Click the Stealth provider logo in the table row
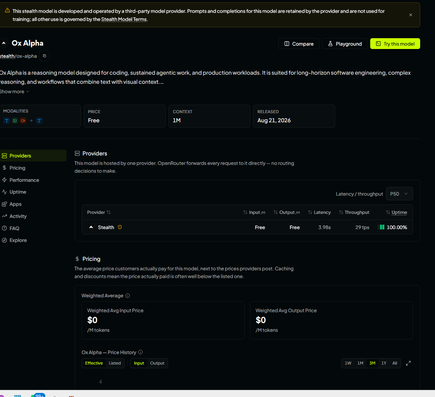Image resolution: width=435 pixels, height=397 pixels. (91, 227)
